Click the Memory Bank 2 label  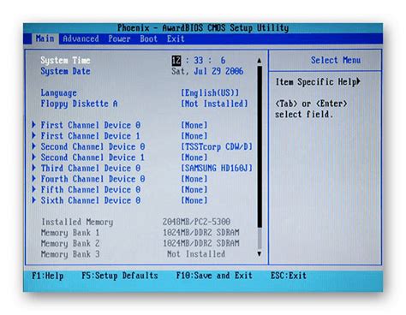click(70, 243)
